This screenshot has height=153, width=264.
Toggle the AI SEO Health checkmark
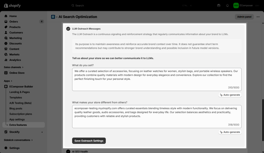tap(68, 151)
